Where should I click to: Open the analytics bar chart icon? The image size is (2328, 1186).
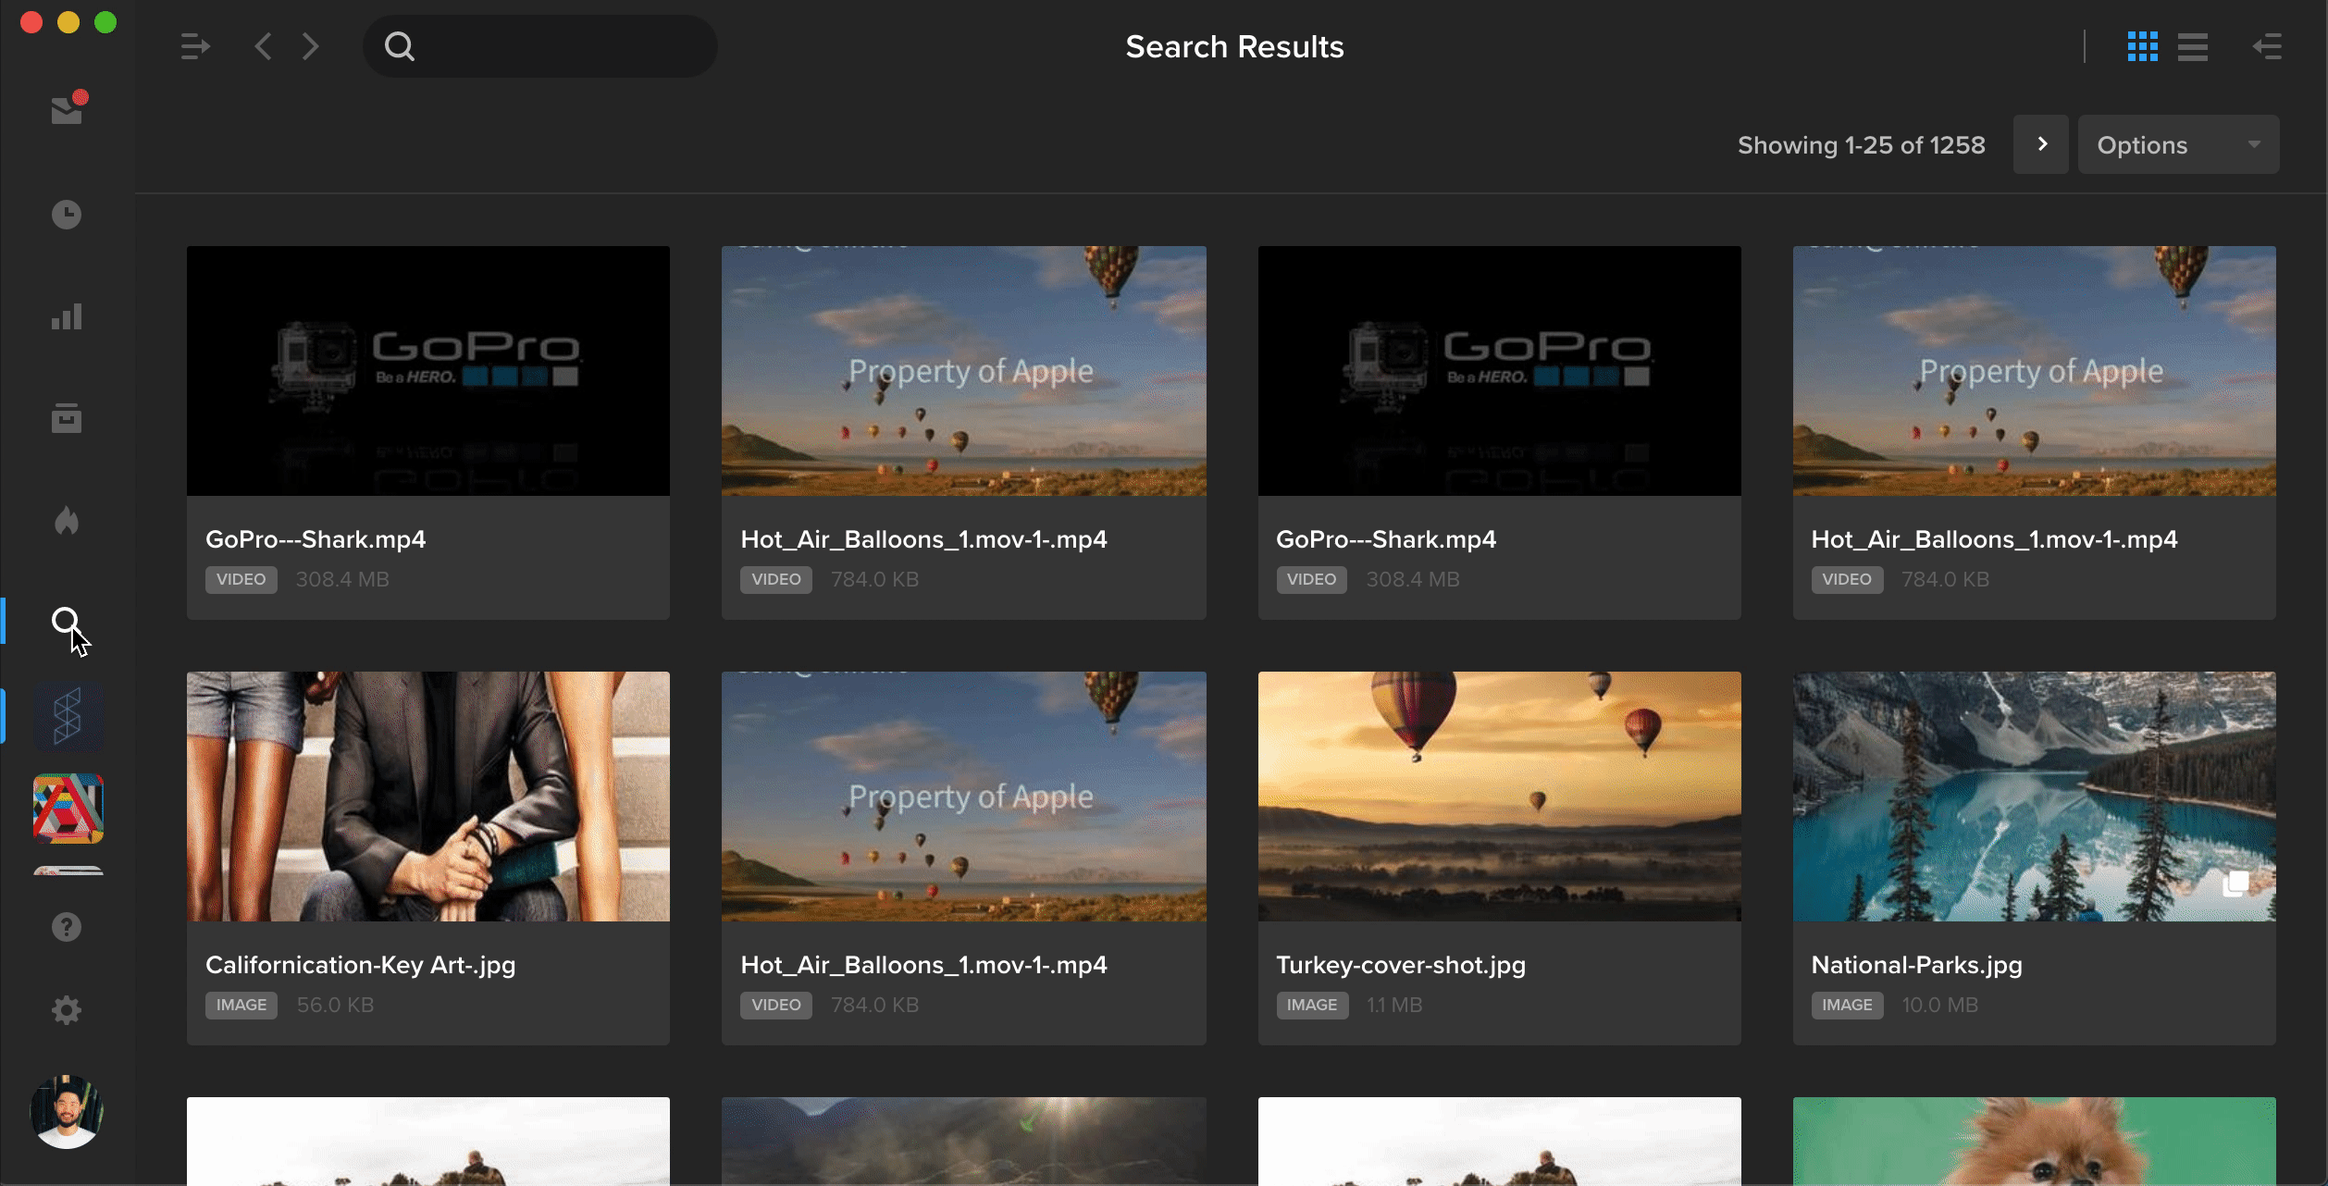point(67,316)
